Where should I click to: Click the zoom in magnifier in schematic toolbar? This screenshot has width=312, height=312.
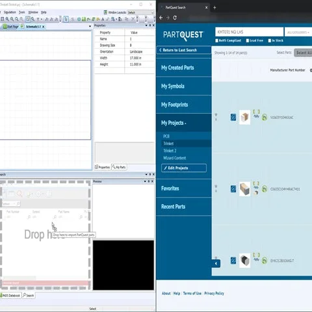[7, 19]
